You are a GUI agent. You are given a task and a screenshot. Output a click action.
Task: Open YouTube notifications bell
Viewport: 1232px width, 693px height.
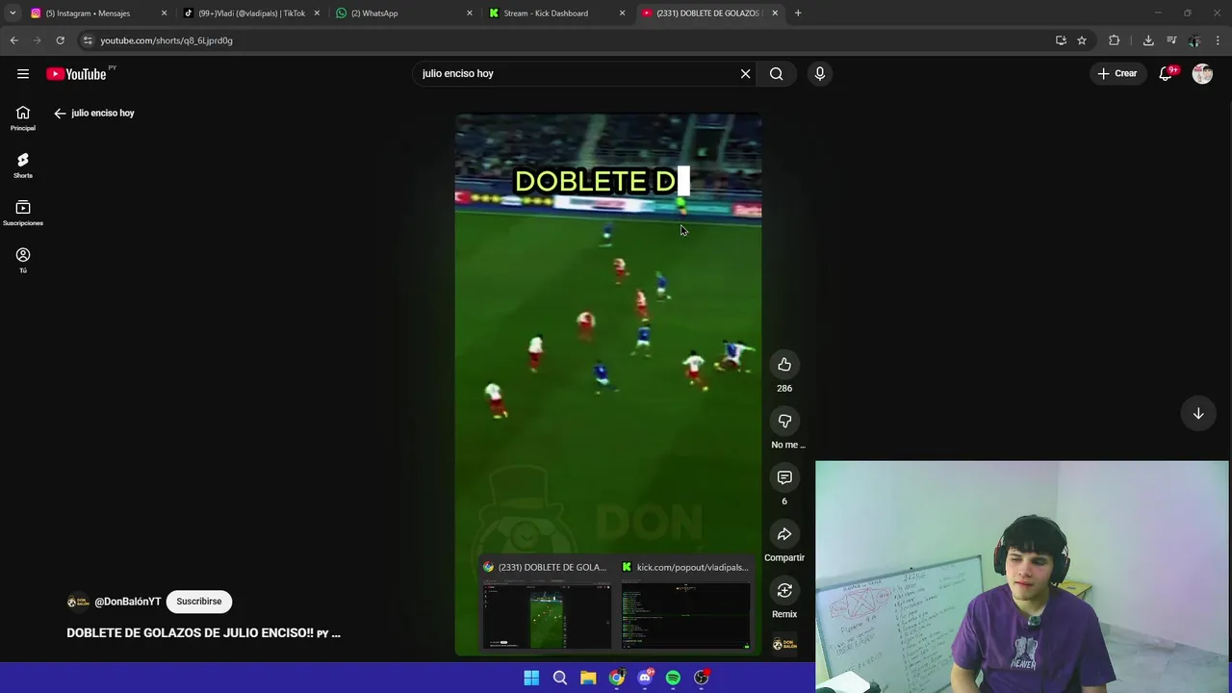(x=1166, y=73)
